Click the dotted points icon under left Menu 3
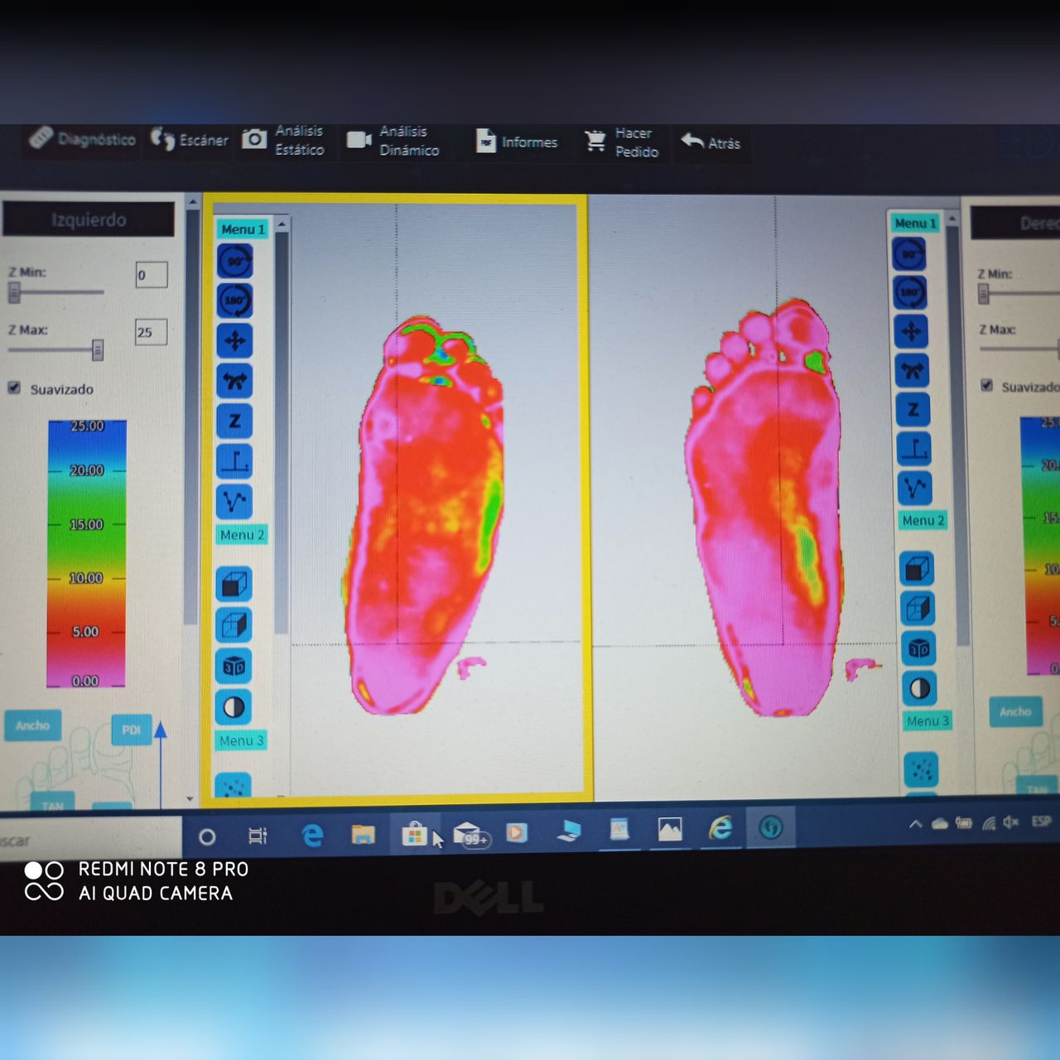Screen dimensions: 1060x1060 point(234,784)
